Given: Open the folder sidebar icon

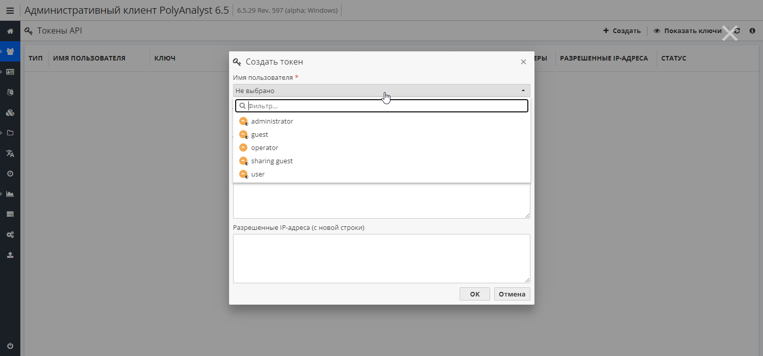Looking at the screenshot, I should (x=10, y=133).
